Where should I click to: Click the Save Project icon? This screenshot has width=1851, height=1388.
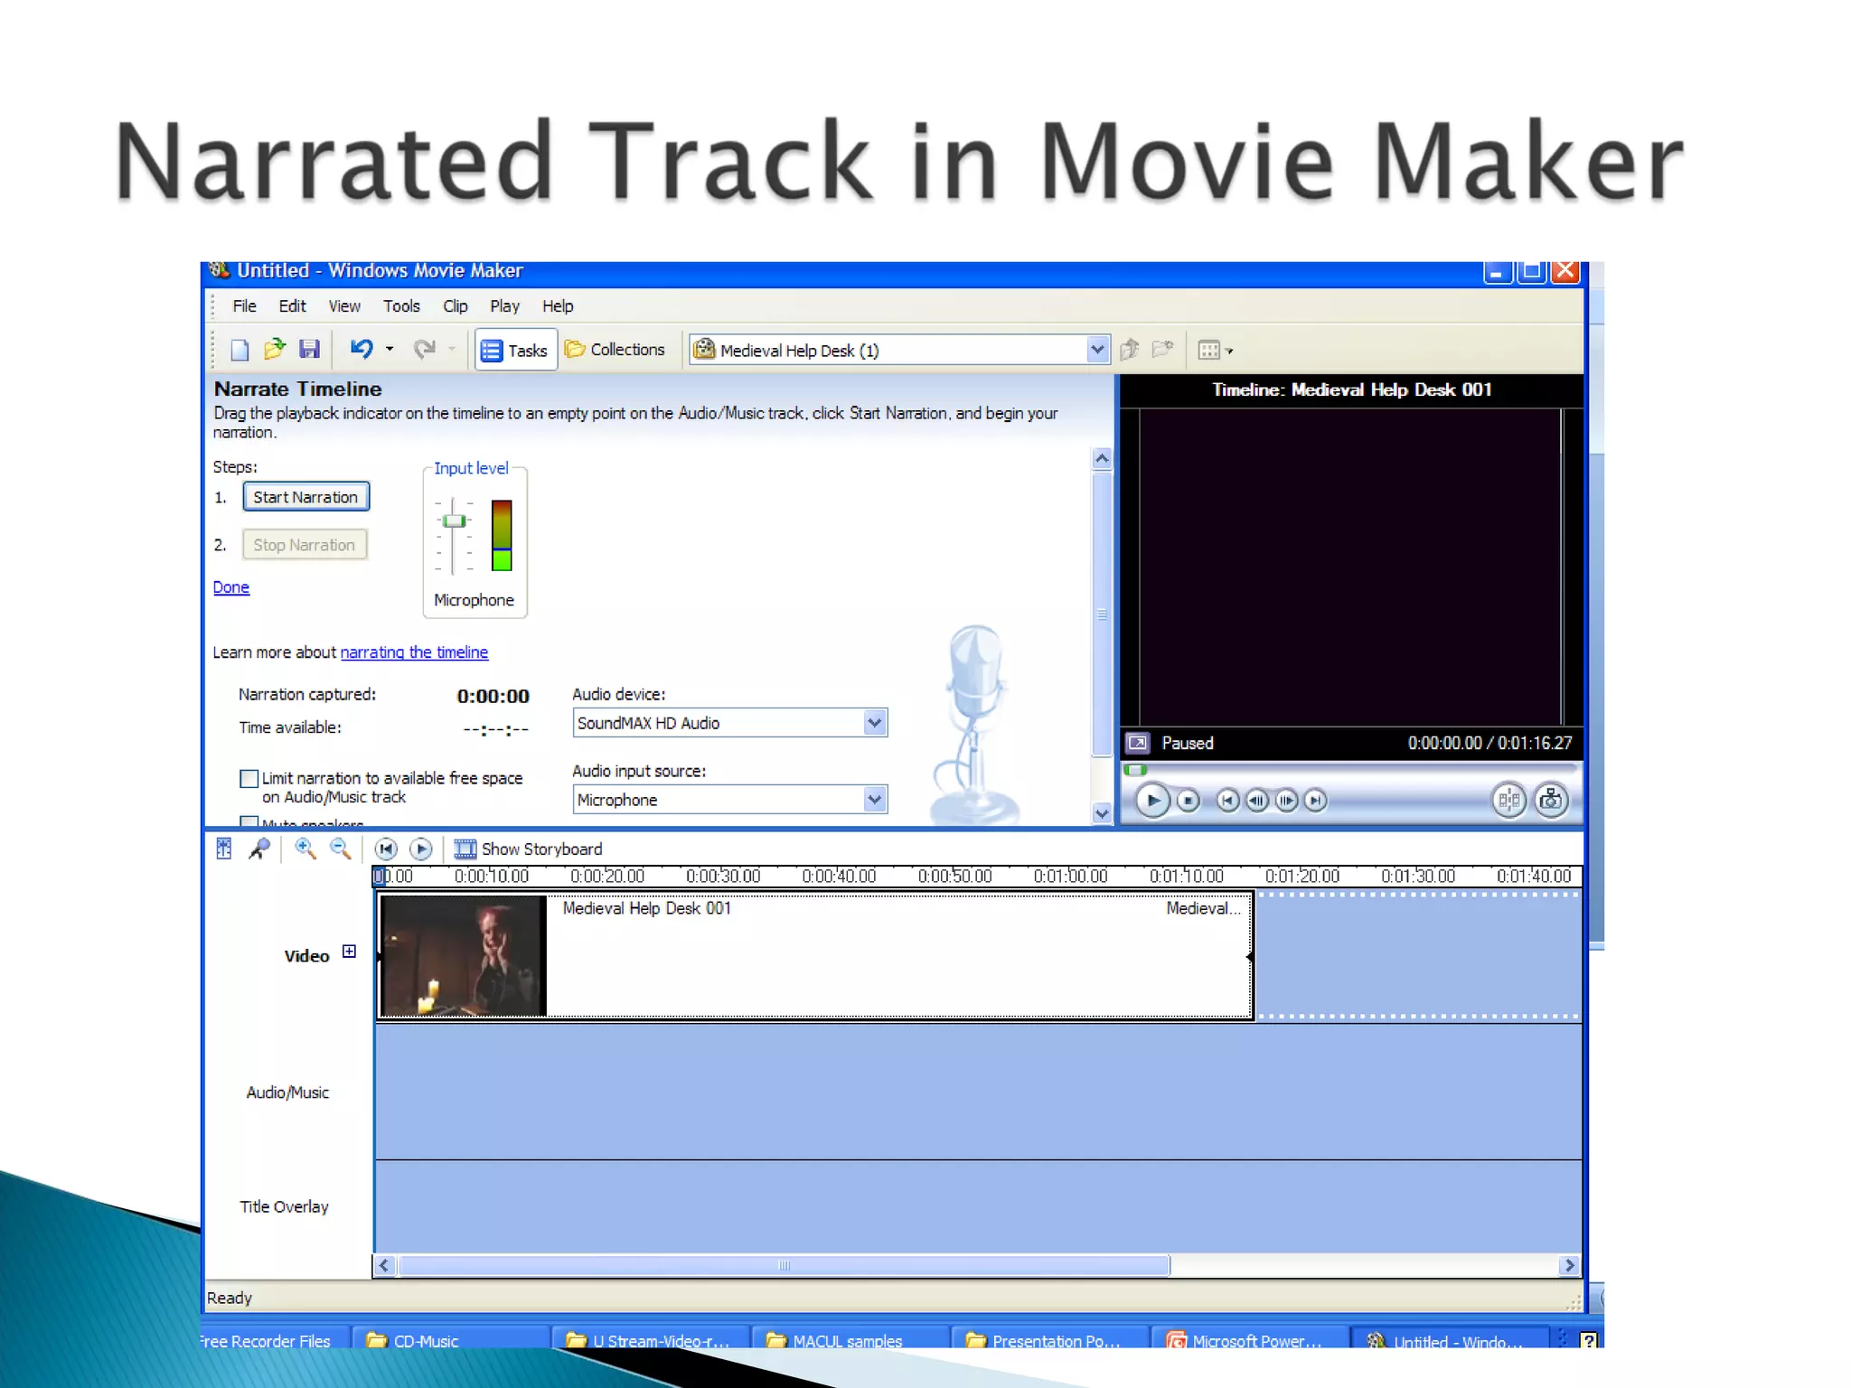(309, 349)
